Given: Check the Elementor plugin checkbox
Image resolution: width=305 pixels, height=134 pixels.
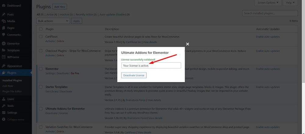Looking at the screenshot, I should point(41,69).
